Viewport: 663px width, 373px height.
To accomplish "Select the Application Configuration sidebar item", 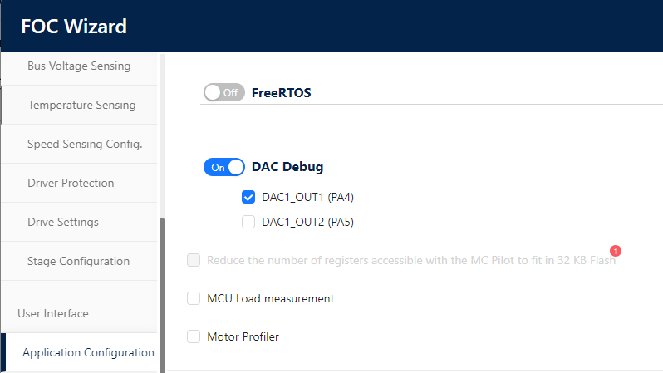I will tap(88, 352).
